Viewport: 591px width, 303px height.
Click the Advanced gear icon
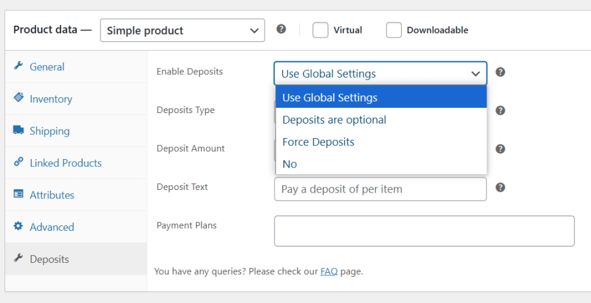tap(18, 226)
